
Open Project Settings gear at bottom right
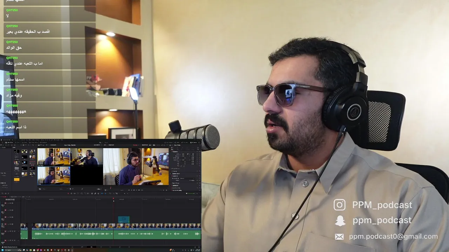pos(199,247)
